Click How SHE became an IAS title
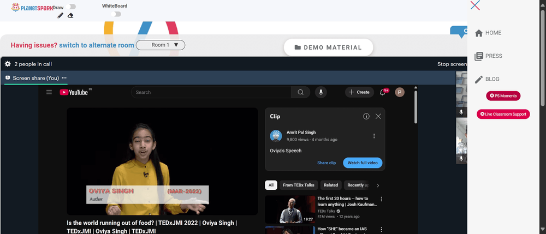The height and width of the screenshot is (234, 546). point(347,230)
